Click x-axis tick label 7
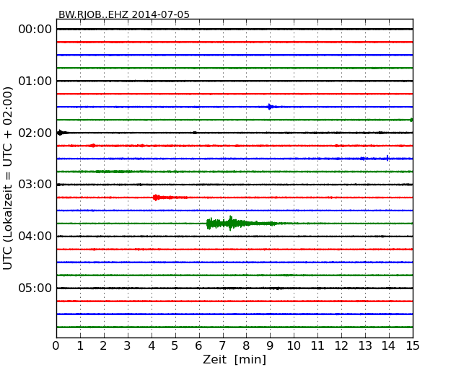This screenshot has width=469, height=375. click(222, 346)
